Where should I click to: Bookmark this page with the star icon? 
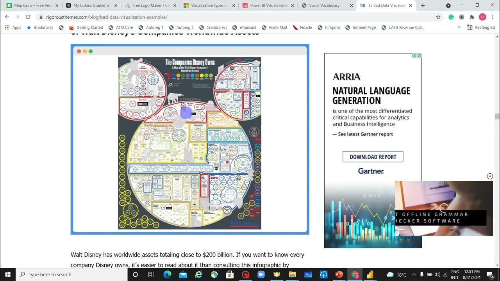coord(438,17)
